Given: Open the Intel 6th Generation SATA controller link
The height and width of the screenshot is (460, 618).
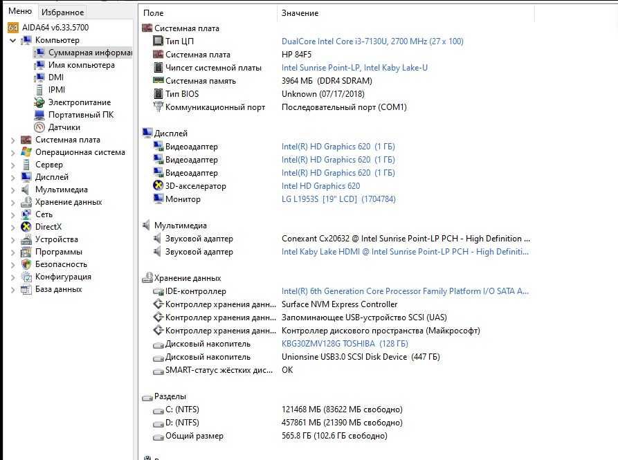Looking at the screenshot, I should point(405,291).
